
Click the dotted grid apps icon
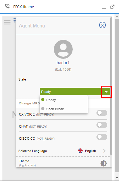tap(15, 20)
